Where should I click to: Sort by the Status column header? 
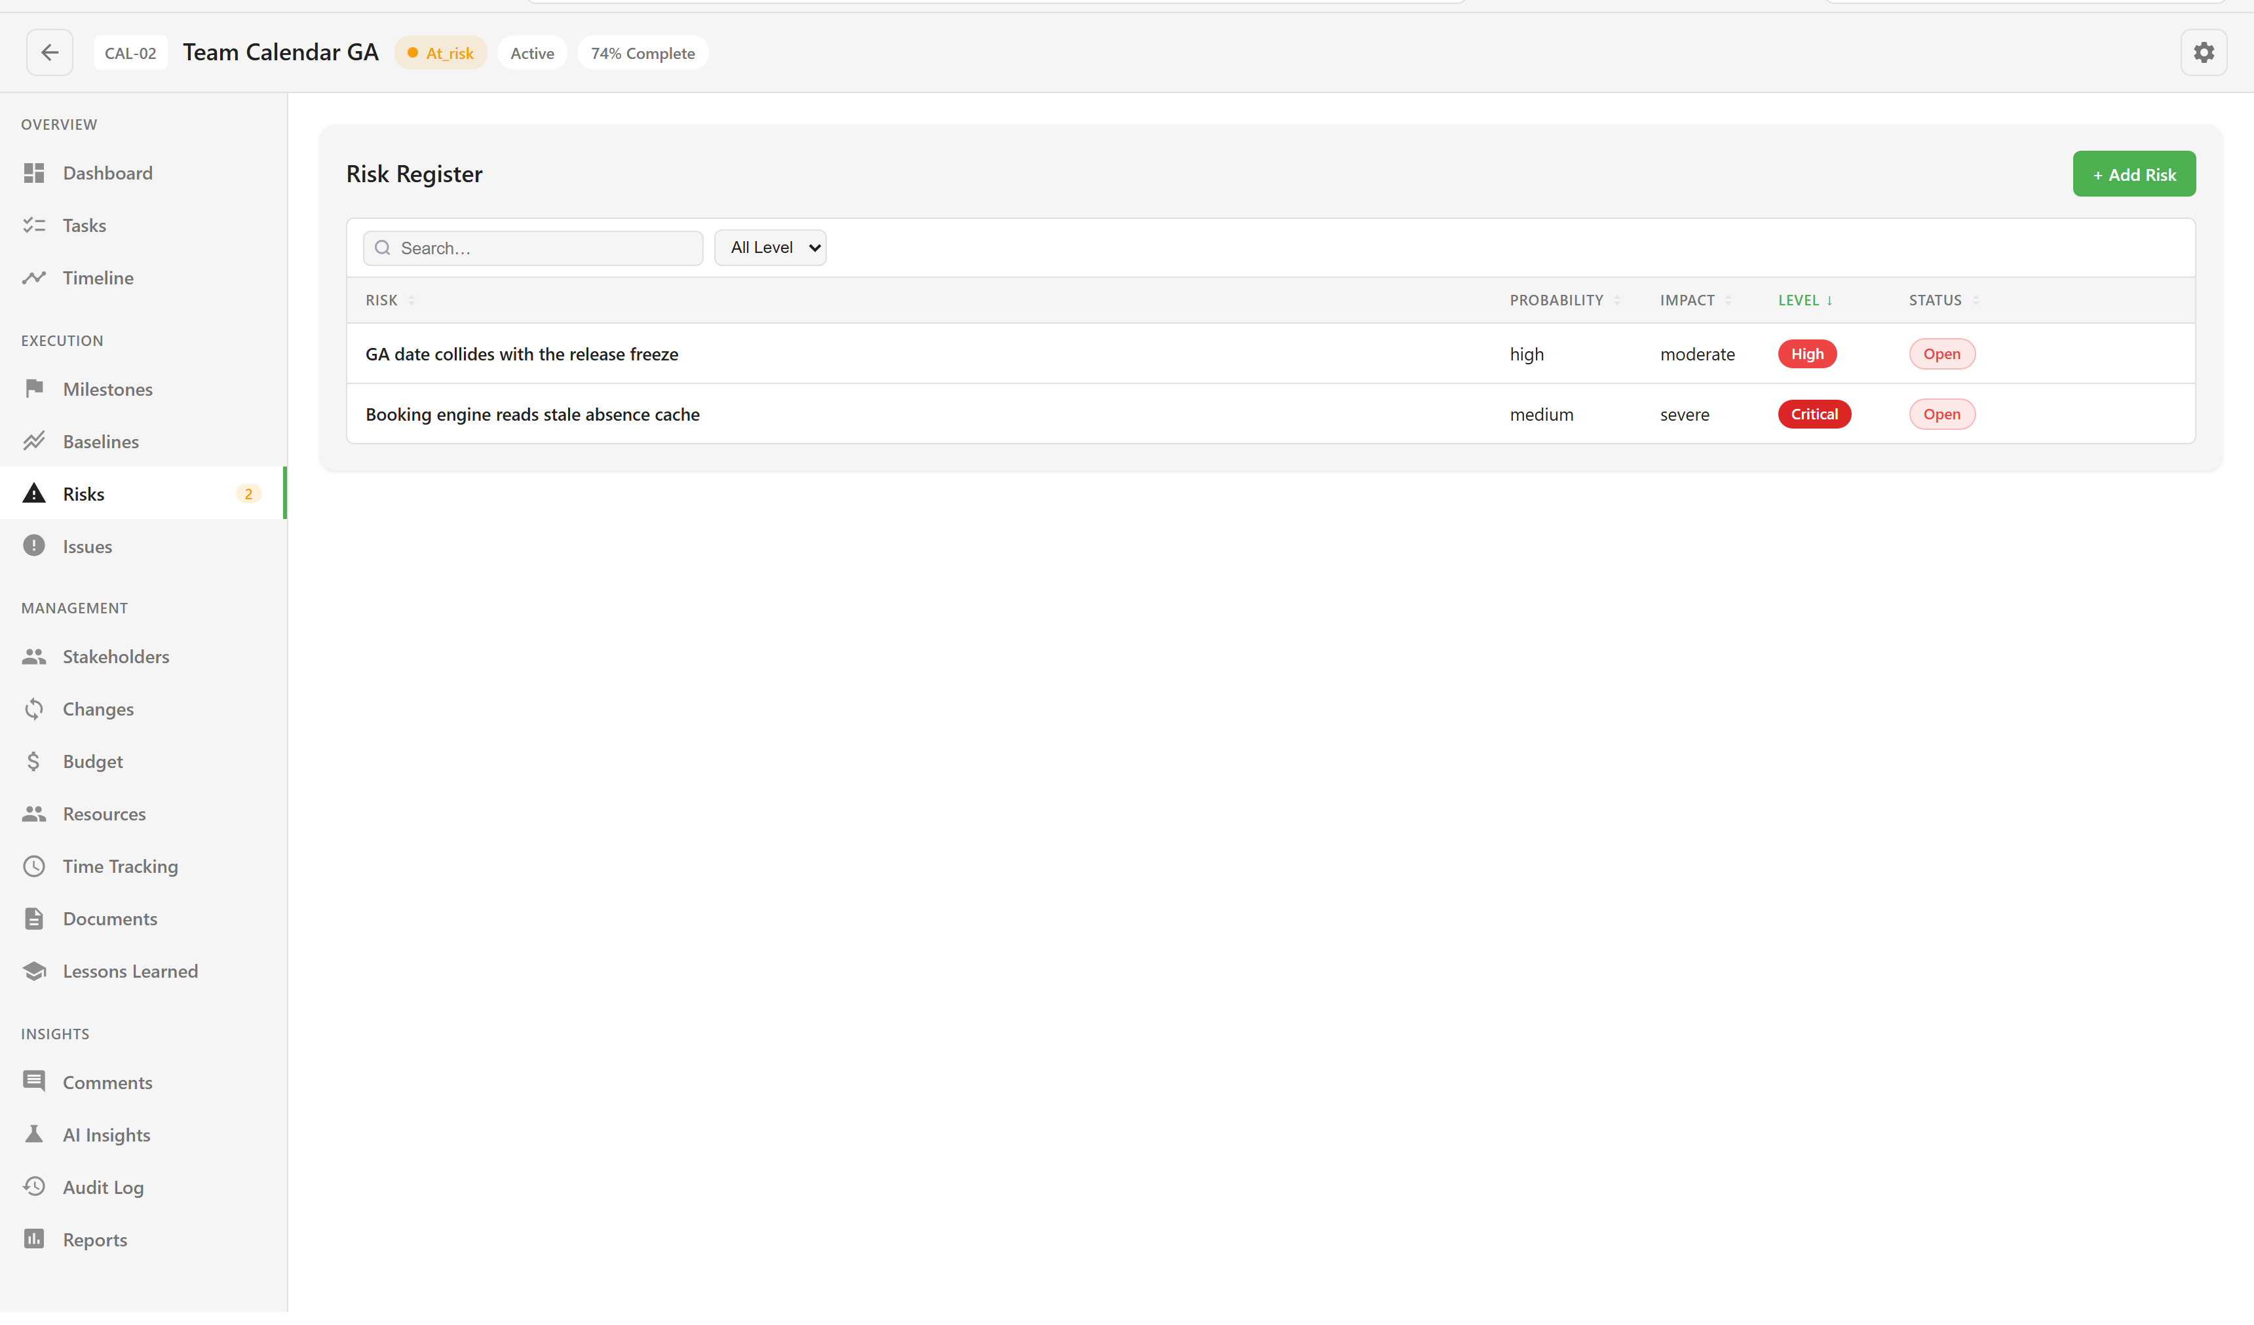click(x=1943, y=301)
